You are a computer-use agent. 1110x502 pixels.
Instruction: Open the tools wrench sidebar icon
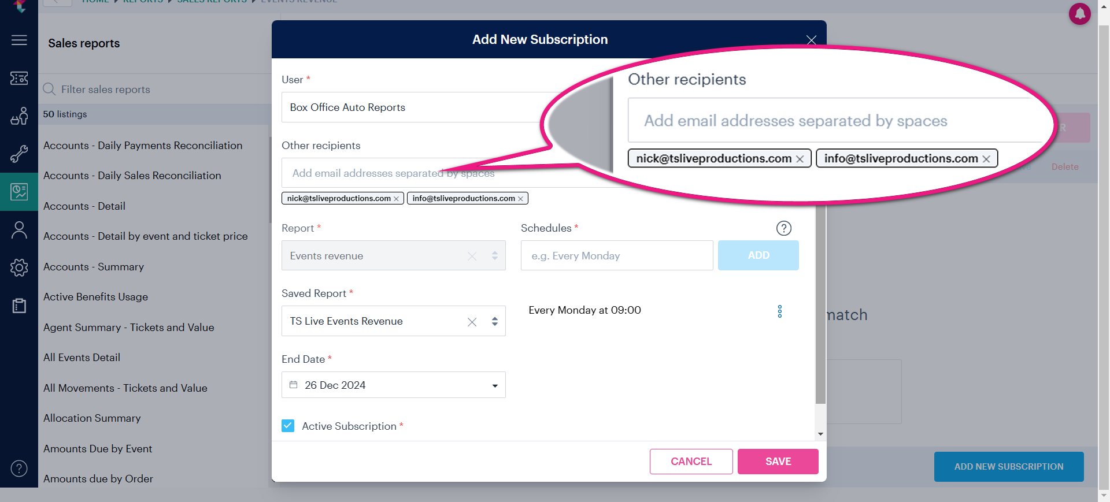19,154
